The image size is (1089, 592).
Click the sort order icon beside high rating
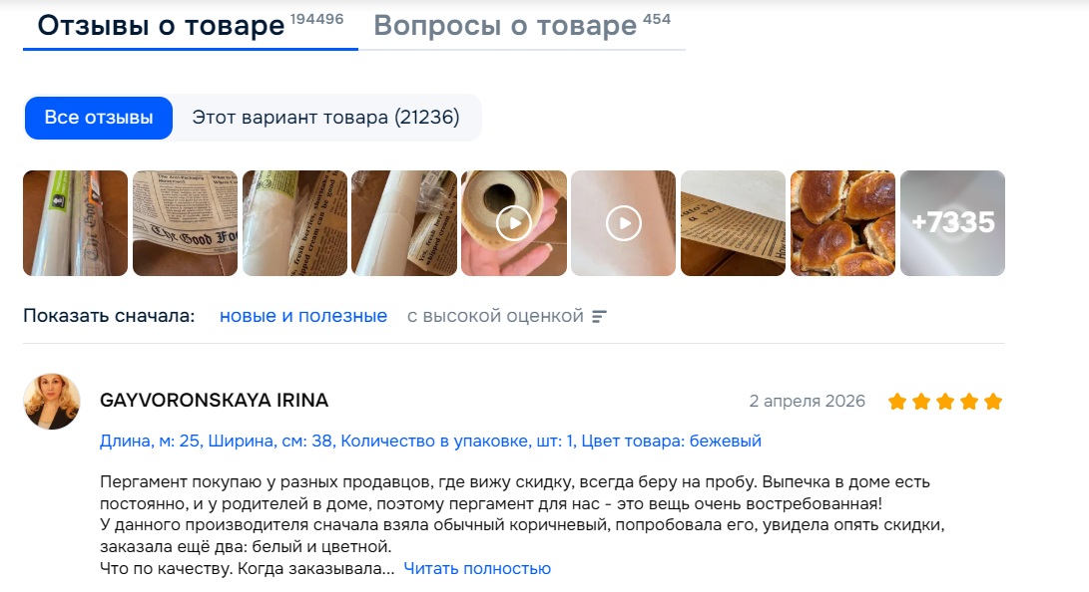(x=599, y=317)
